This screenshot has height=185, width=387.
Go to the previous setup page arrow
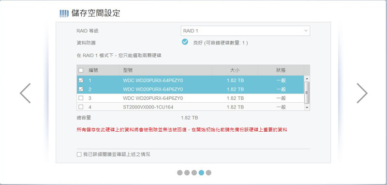point(25,93)
